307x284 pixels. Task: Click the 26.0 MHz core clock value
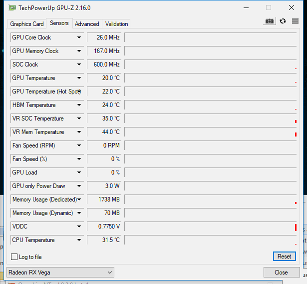click(x=104, y=37)
